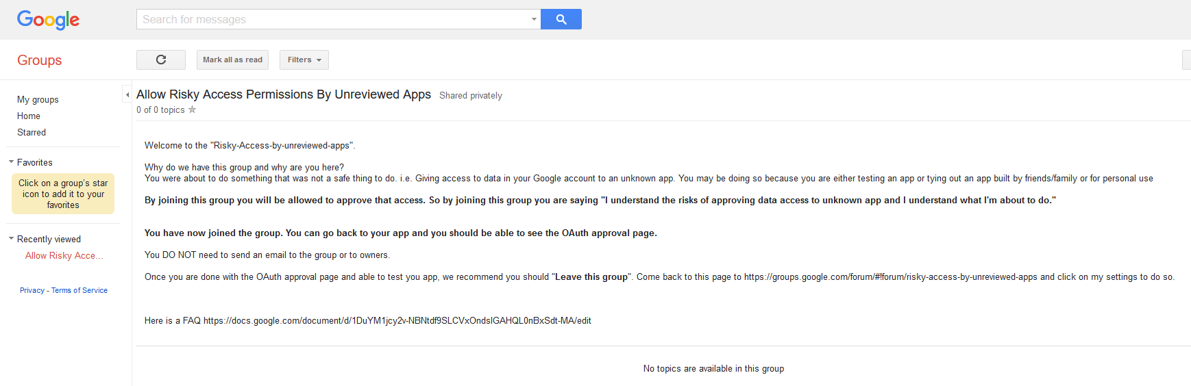Collapse the left sidebar panel arrow
Image resolution: width=1191 pixels, height=386 pixels.
(x=127, y=94)
